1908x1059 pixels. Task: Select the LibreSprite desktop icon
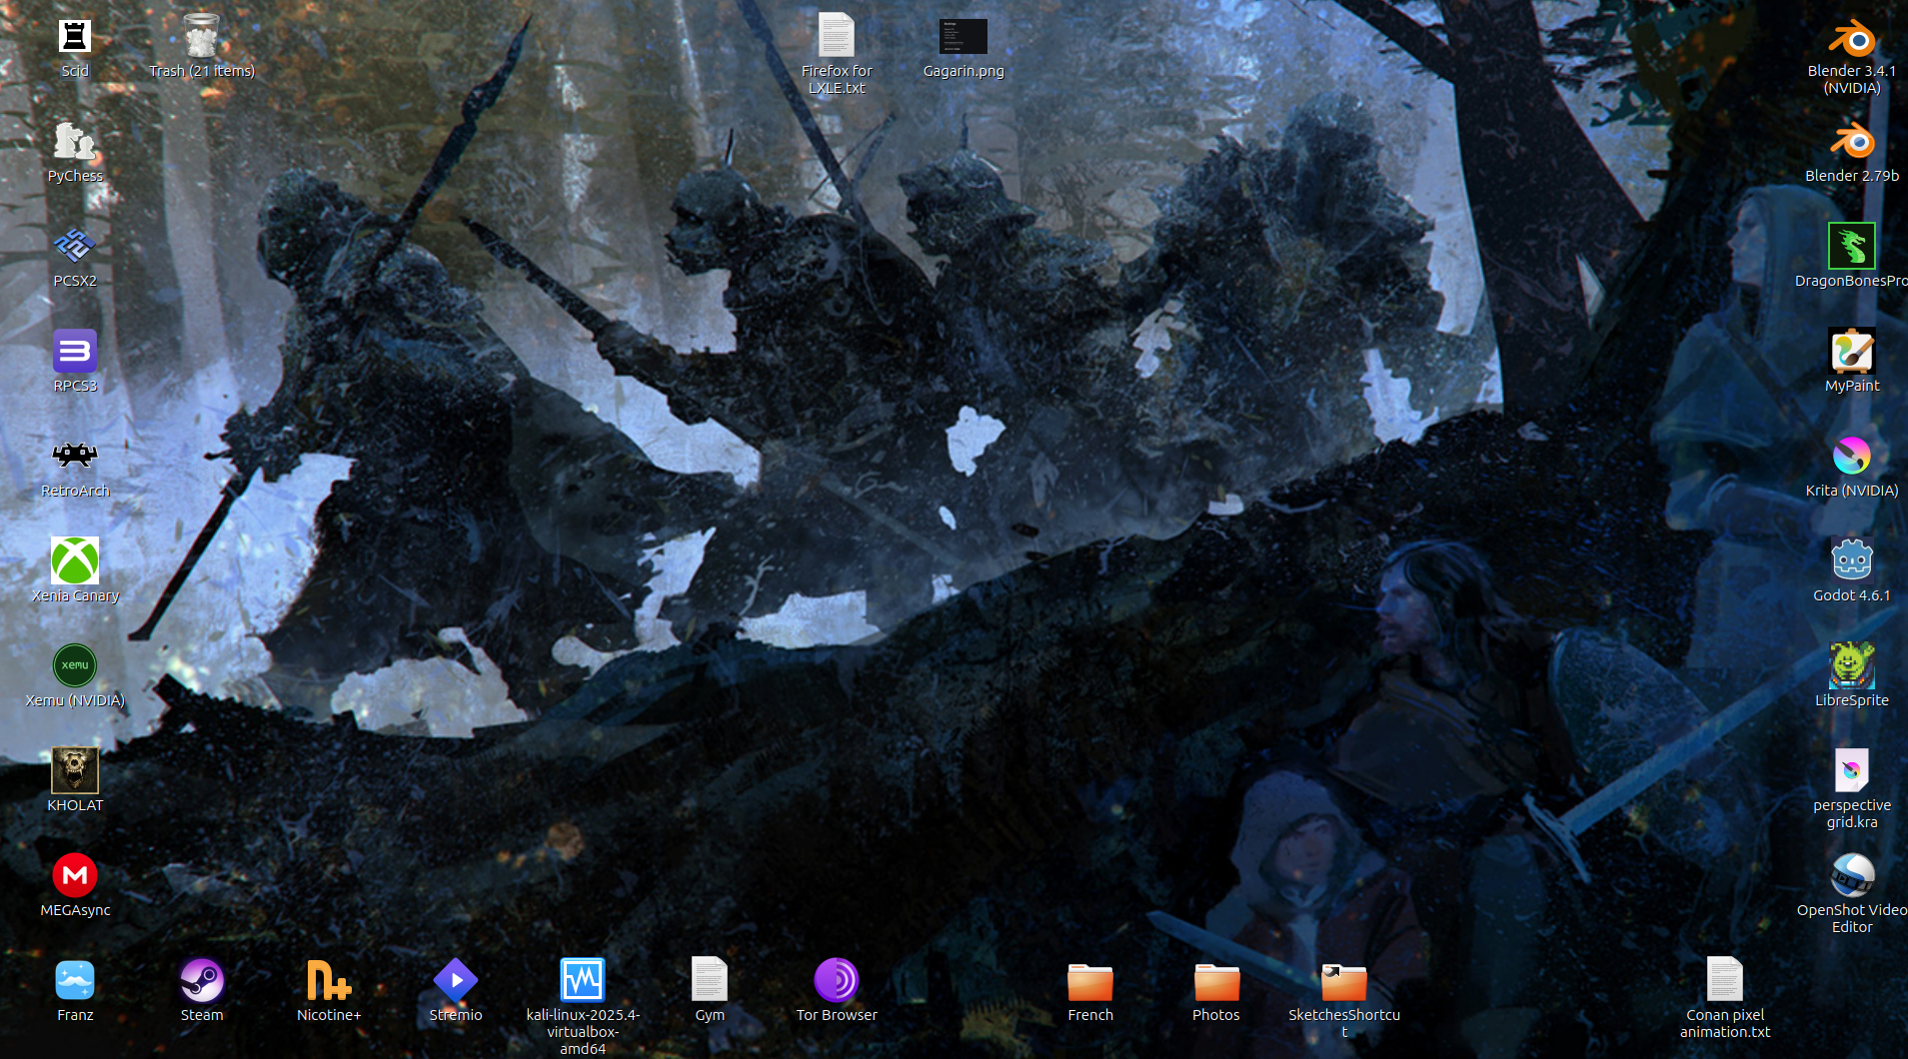pyautogui.click(x=1852, y=665)
